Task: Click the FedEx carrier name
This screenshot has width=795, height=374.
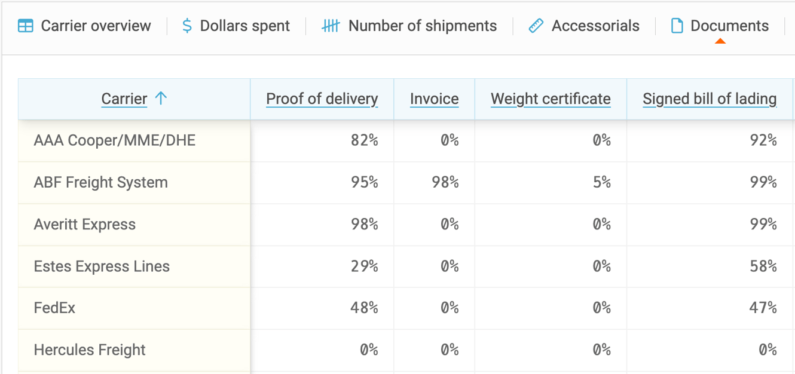Action: 48,308
